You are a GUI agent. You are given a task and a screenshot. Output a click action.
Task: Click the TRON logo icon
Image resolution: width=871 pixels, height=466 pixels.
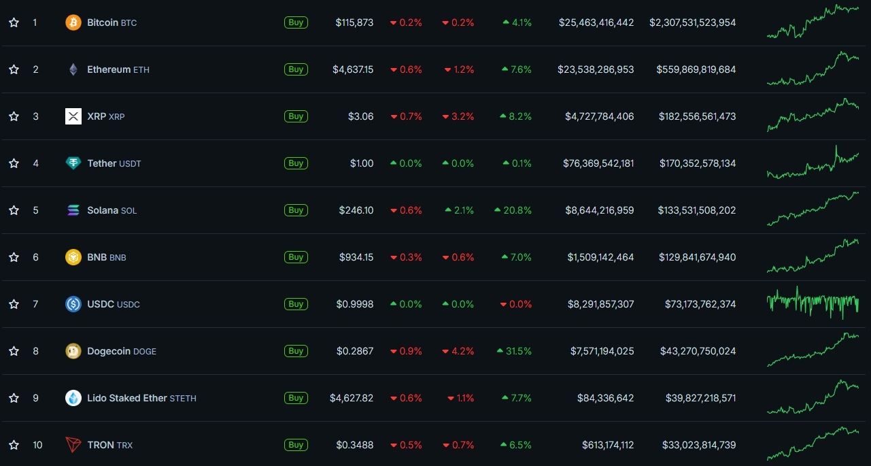pos(73,445)
